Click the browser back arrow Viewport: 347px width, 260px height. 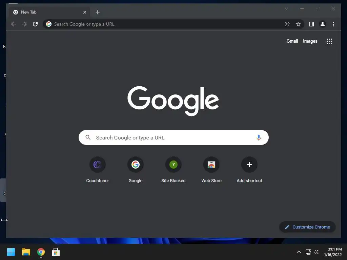point(14,24)
